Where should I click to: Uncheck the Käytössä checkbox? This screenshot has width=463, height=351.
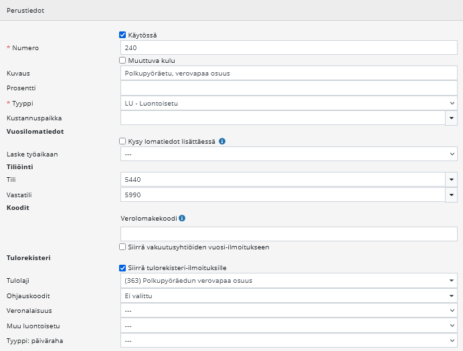click(122, 35)
